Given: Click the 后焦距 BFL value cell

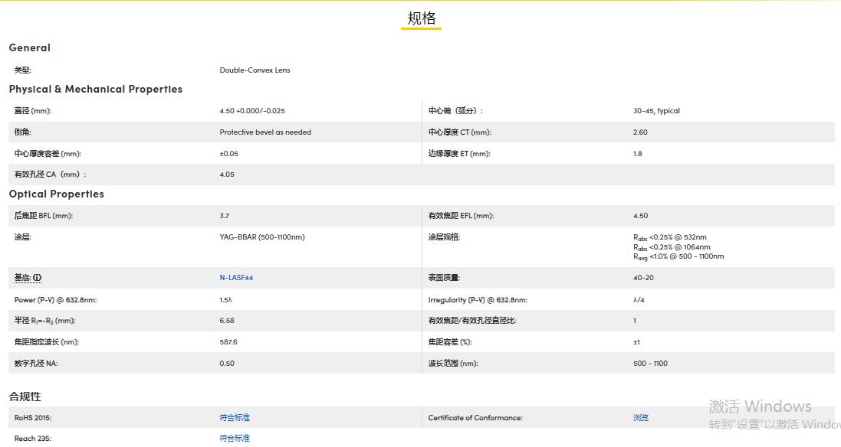Looking at the screenshot, I should click(222, 215).
